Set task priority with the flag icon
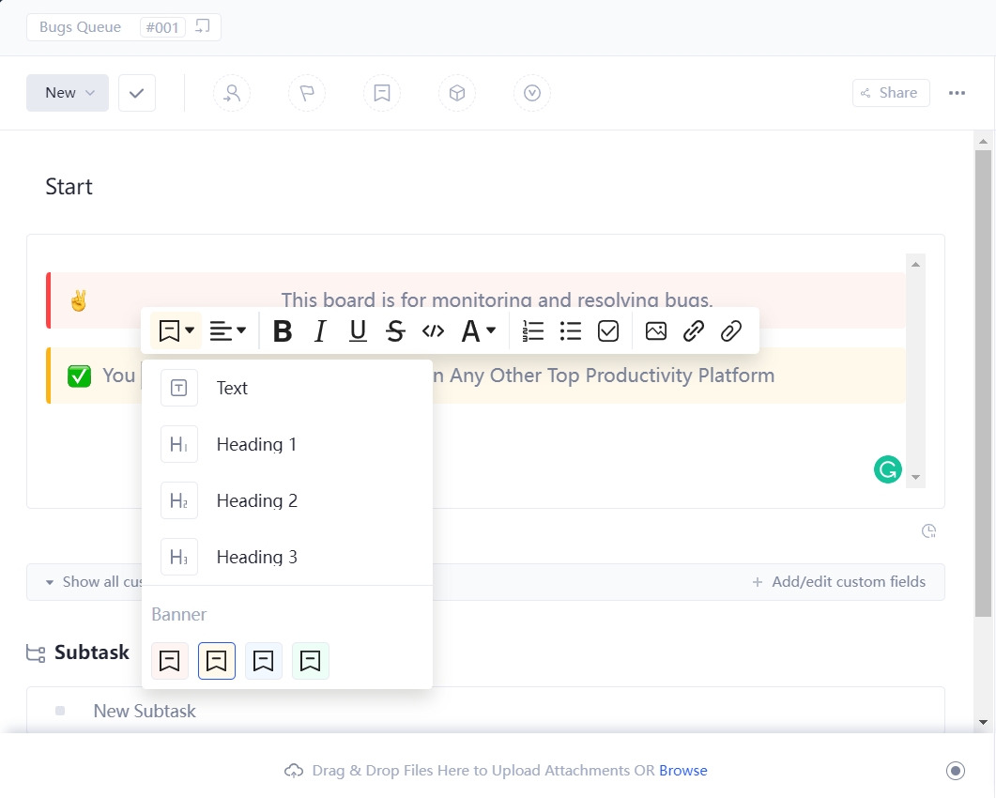Image resolution: width=996 pixels, height=798 pixels. pos(307,93)
